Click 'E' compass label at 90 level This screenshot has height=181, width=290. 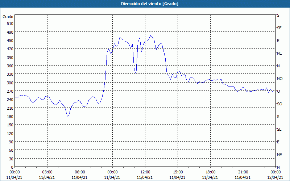coord(278,142)
